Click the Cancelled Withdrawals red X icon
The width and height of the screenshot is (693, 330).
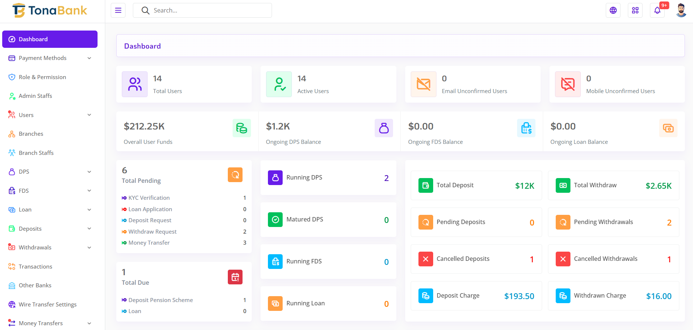click(563, 259)
